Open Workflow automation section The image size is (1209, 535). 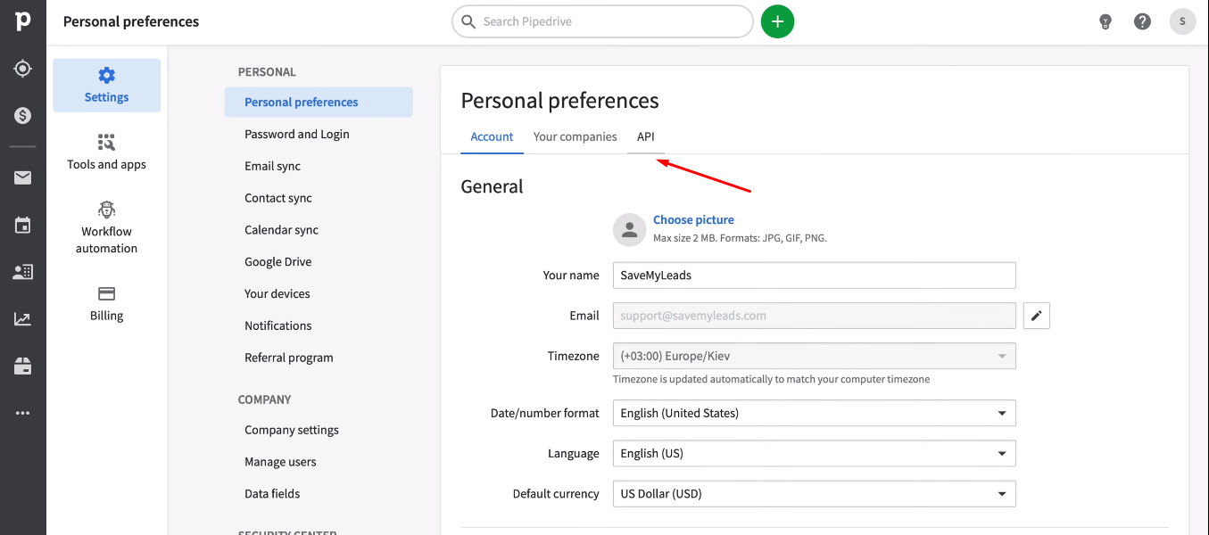(107, 228)
